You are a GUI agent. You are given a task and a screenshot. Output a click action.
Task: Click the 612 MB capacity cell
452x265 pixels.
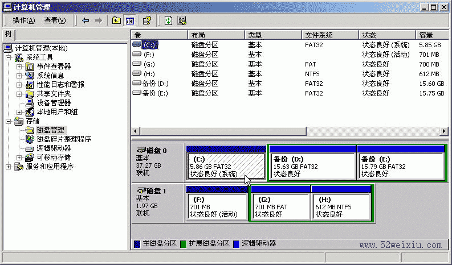pyautogui.click(x=429, y=74)
